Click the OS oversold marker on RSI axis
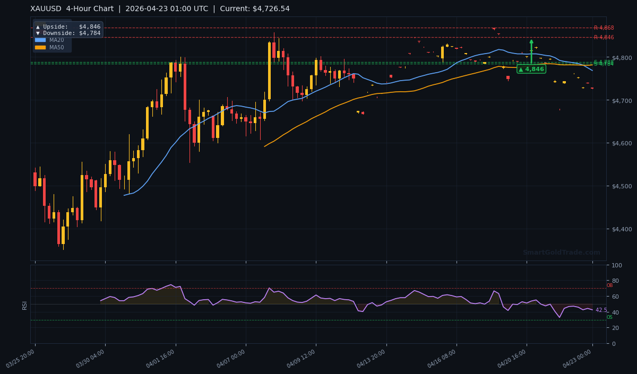This screenshot has height=374, width=637. [609, 317]
